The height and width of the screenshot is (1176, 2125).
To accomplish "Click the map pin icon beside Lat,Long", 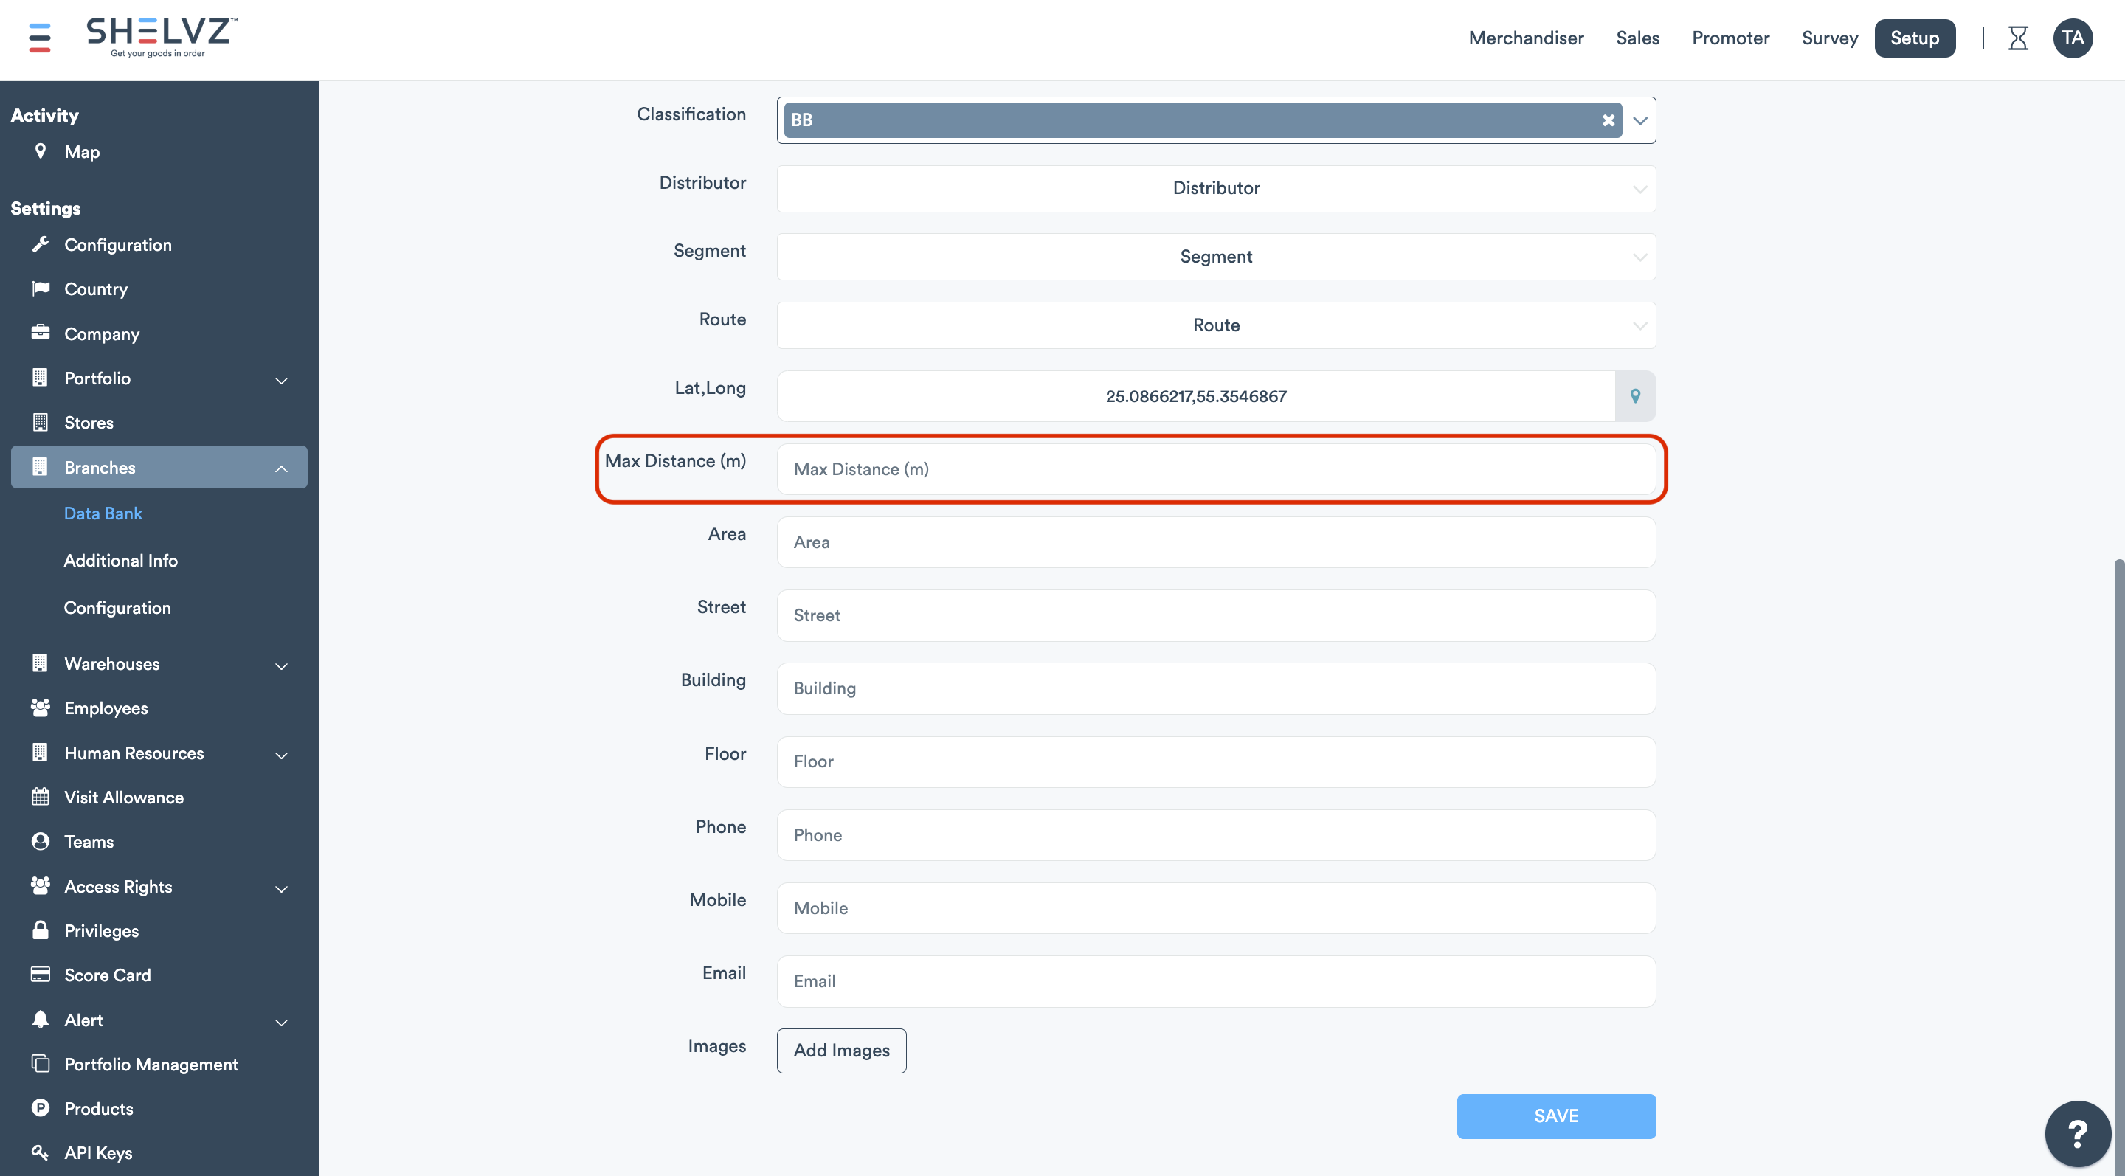I will pos(1635,396).
